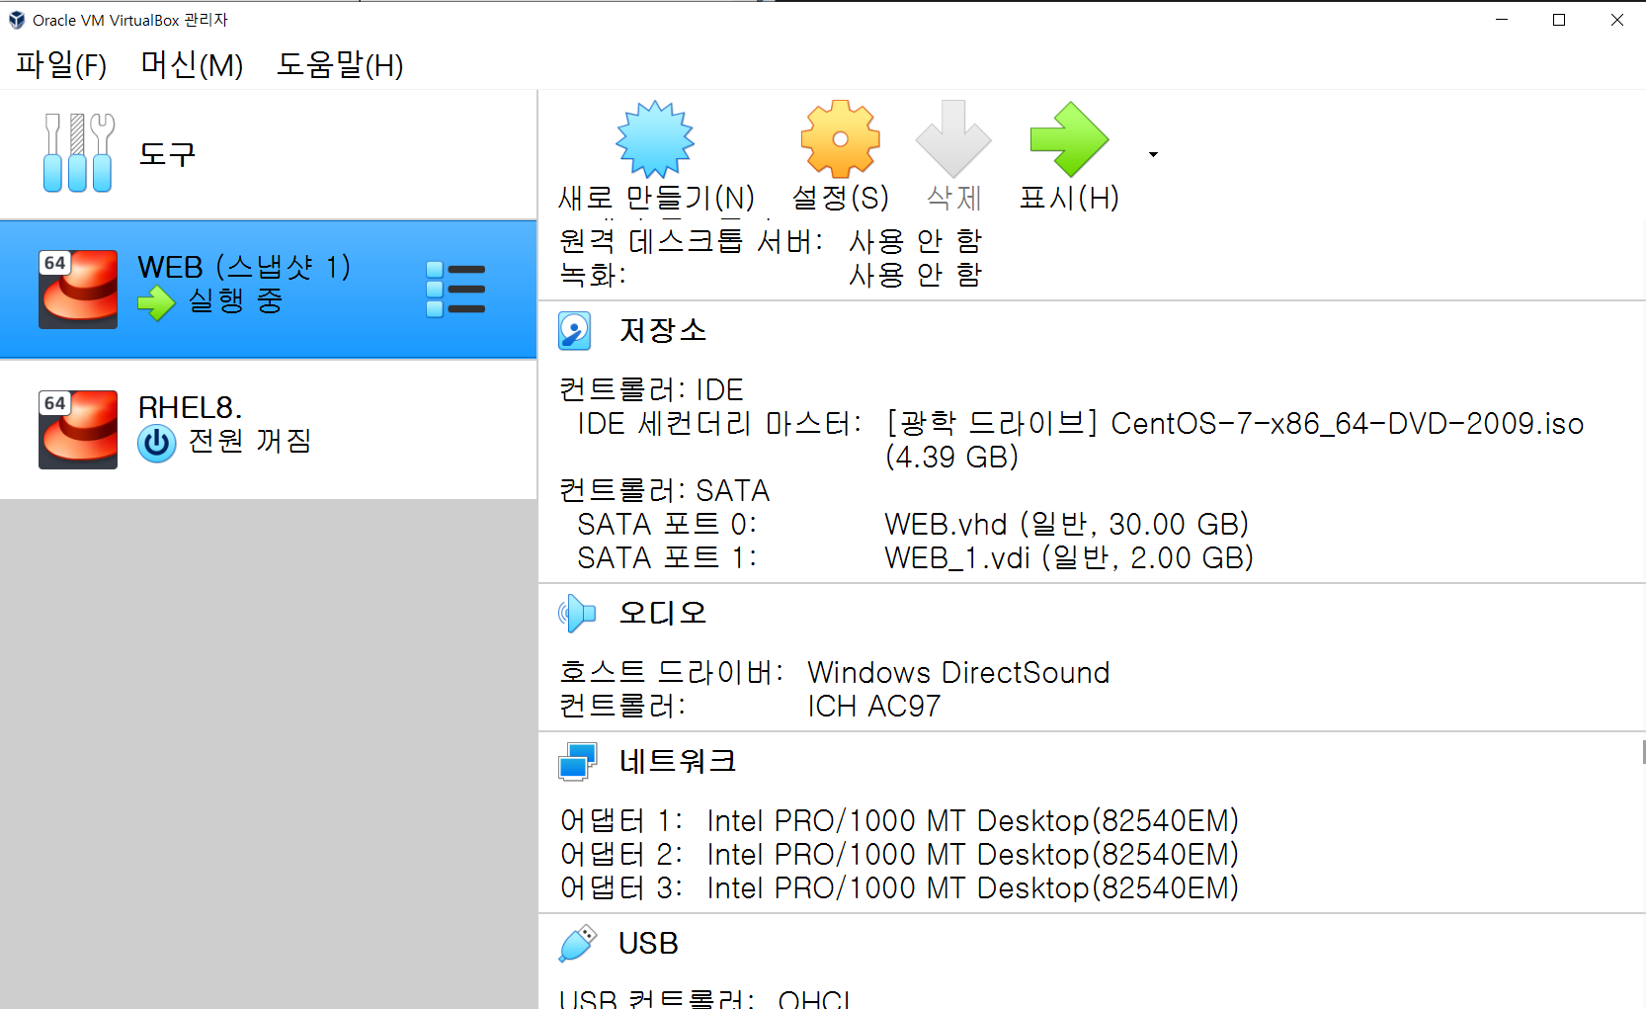Open the 도움말(H) menu
The width and height of the screenshot is (1646, 1009).
point(340,65)
